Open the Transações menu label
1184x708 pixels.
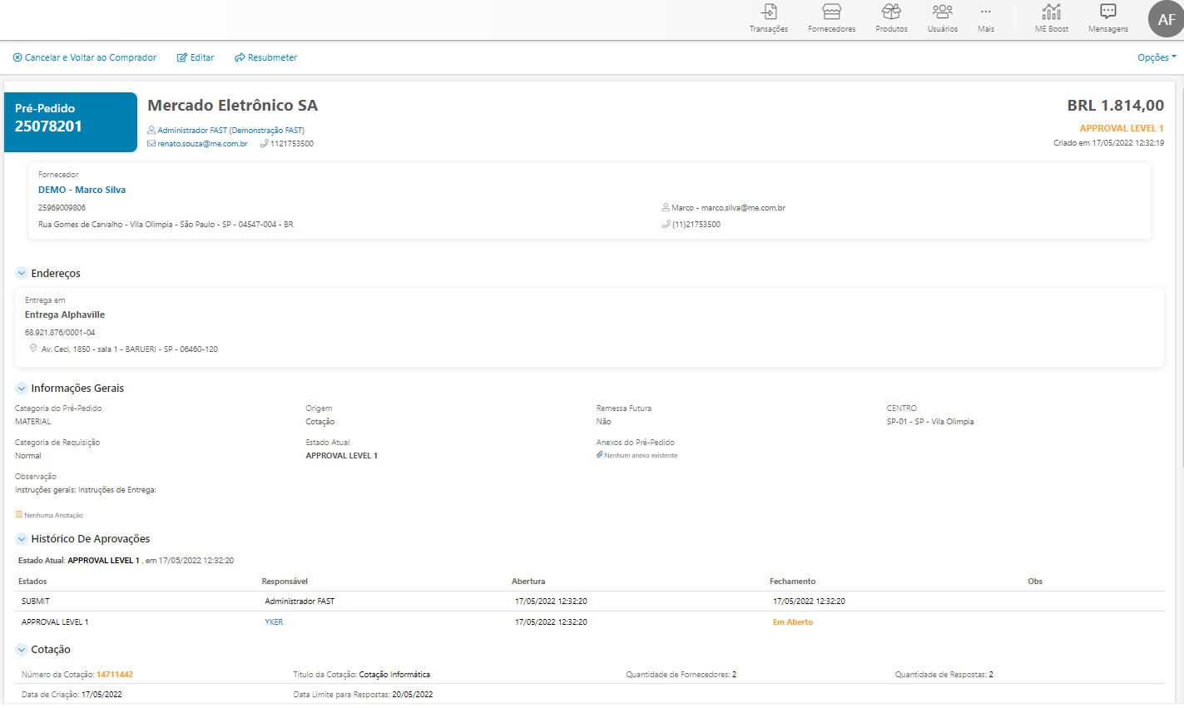pyautogui.click(x=769, y=29)
